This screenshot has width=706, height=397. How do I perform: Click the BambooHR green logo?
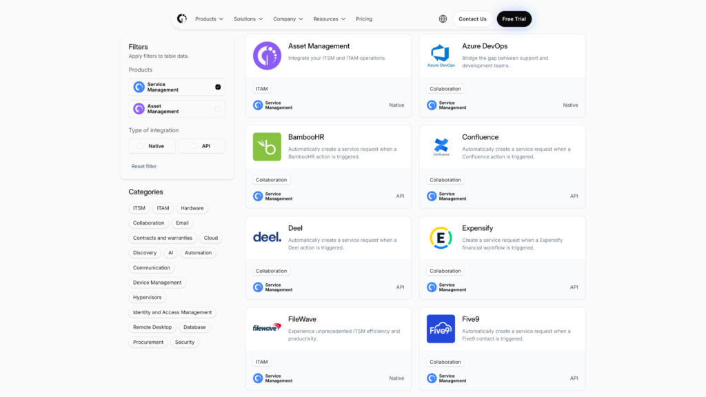(x=267, y=147)
